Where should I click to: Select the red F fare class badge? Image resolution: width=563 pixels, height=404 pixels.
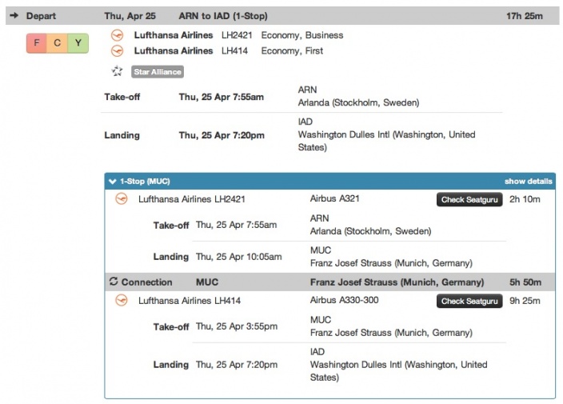tap(37, 43)
